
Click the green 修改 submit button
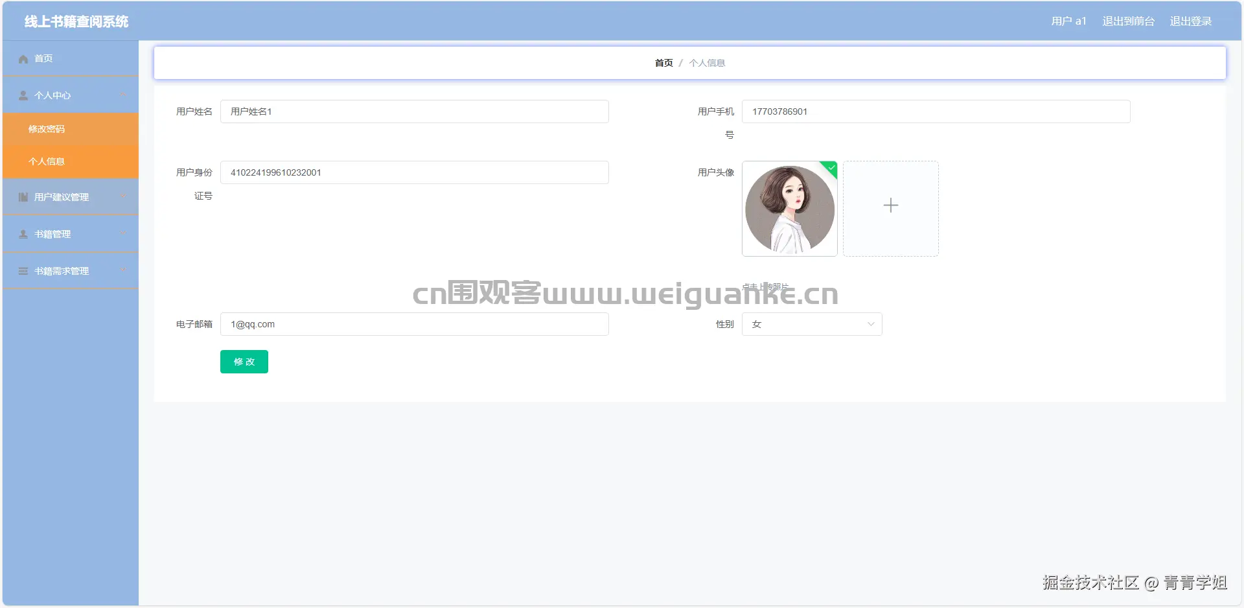click(244, 362)
